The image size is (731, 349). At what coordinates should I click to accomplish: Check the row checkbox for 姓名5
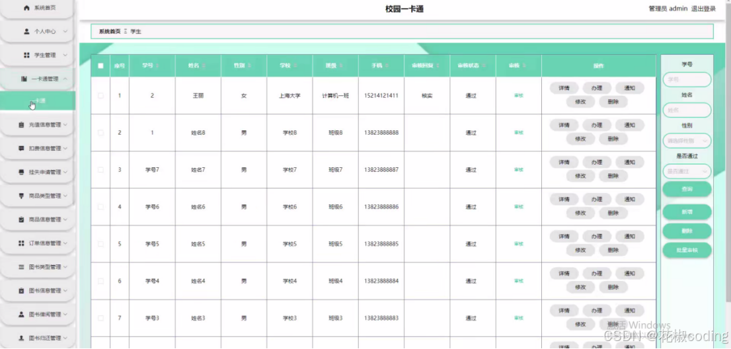click(x=100, y=244)
